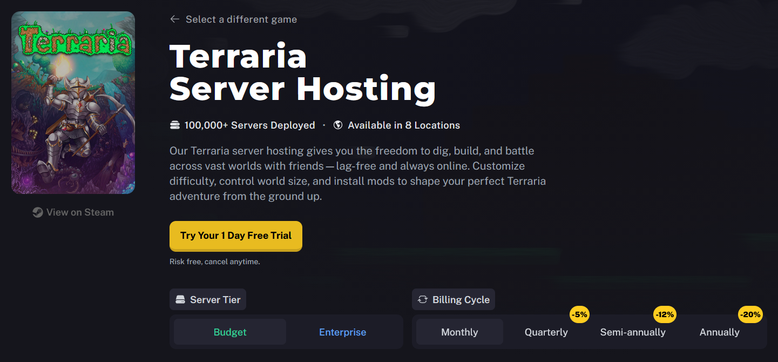Screen dimensions: 778x362
Task: Click the 100,000+ Servers Deployed text
Action: pos(249,125)
